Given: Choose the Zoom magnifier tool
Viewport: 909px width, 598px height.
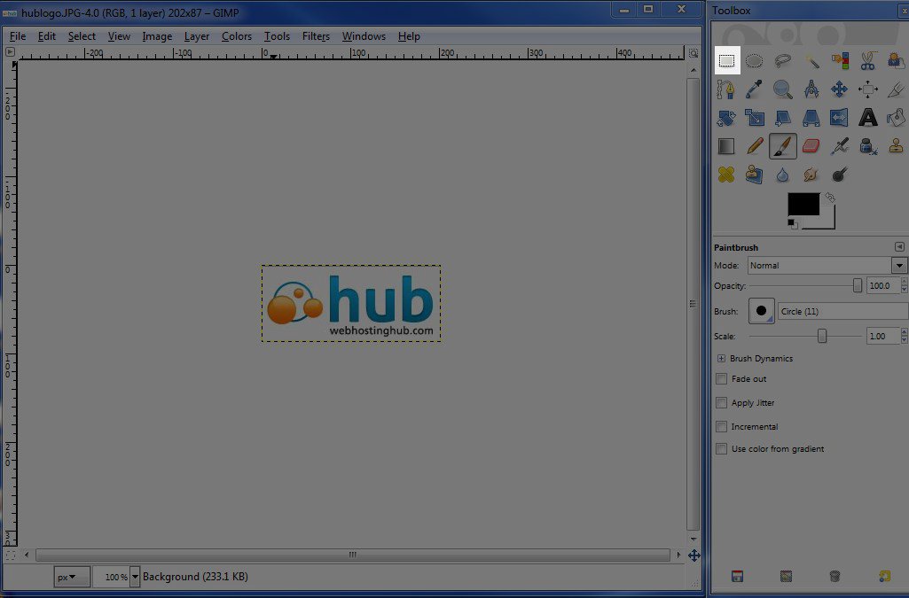Looking at the screenshot, I should point(782,89).
